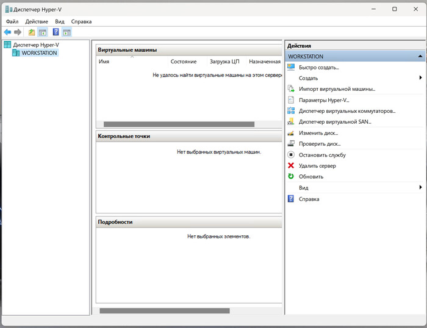The width and height of the screenshot is (427, 328).
Task: Click the red X Remove server icon
Action: pyautogui.click(x=291, y=165)
